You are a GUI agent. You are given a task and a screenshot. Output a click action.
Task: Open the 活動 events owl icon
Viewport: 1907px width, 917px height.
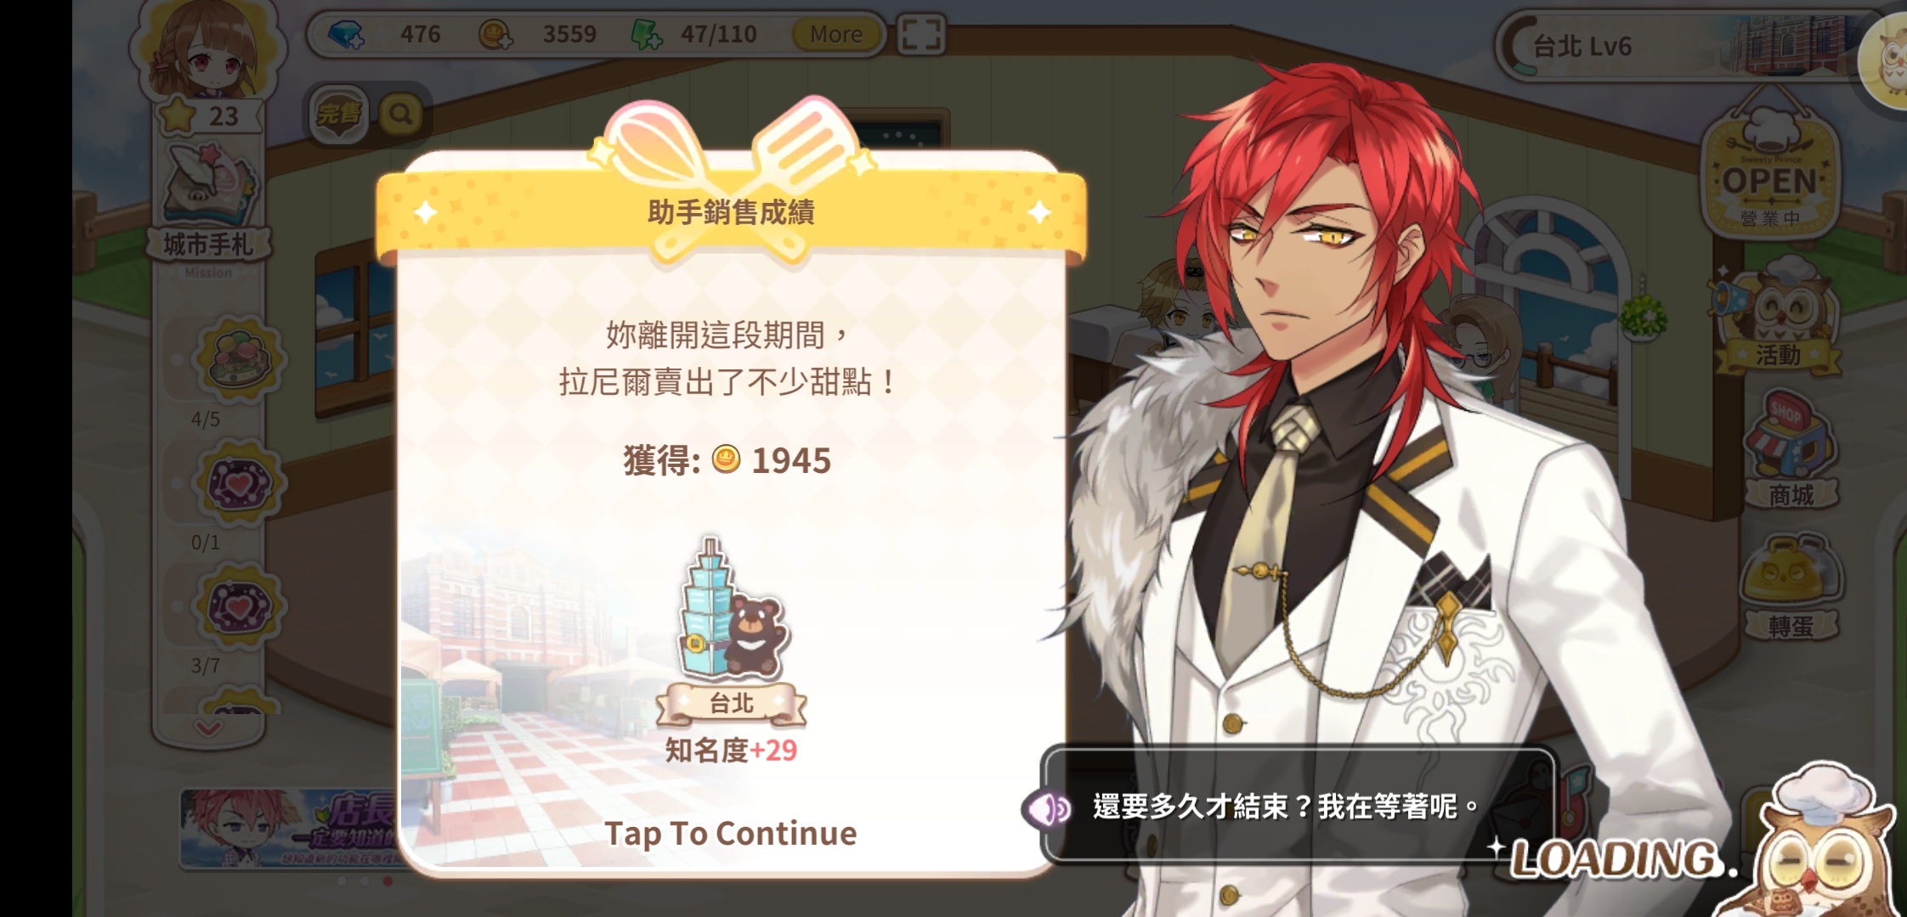[x=1777, y=316]
